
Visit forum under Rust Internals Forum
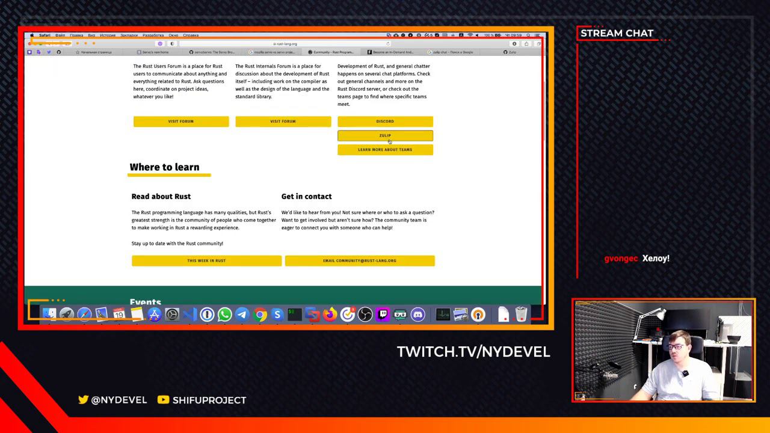tap(283, 121)
